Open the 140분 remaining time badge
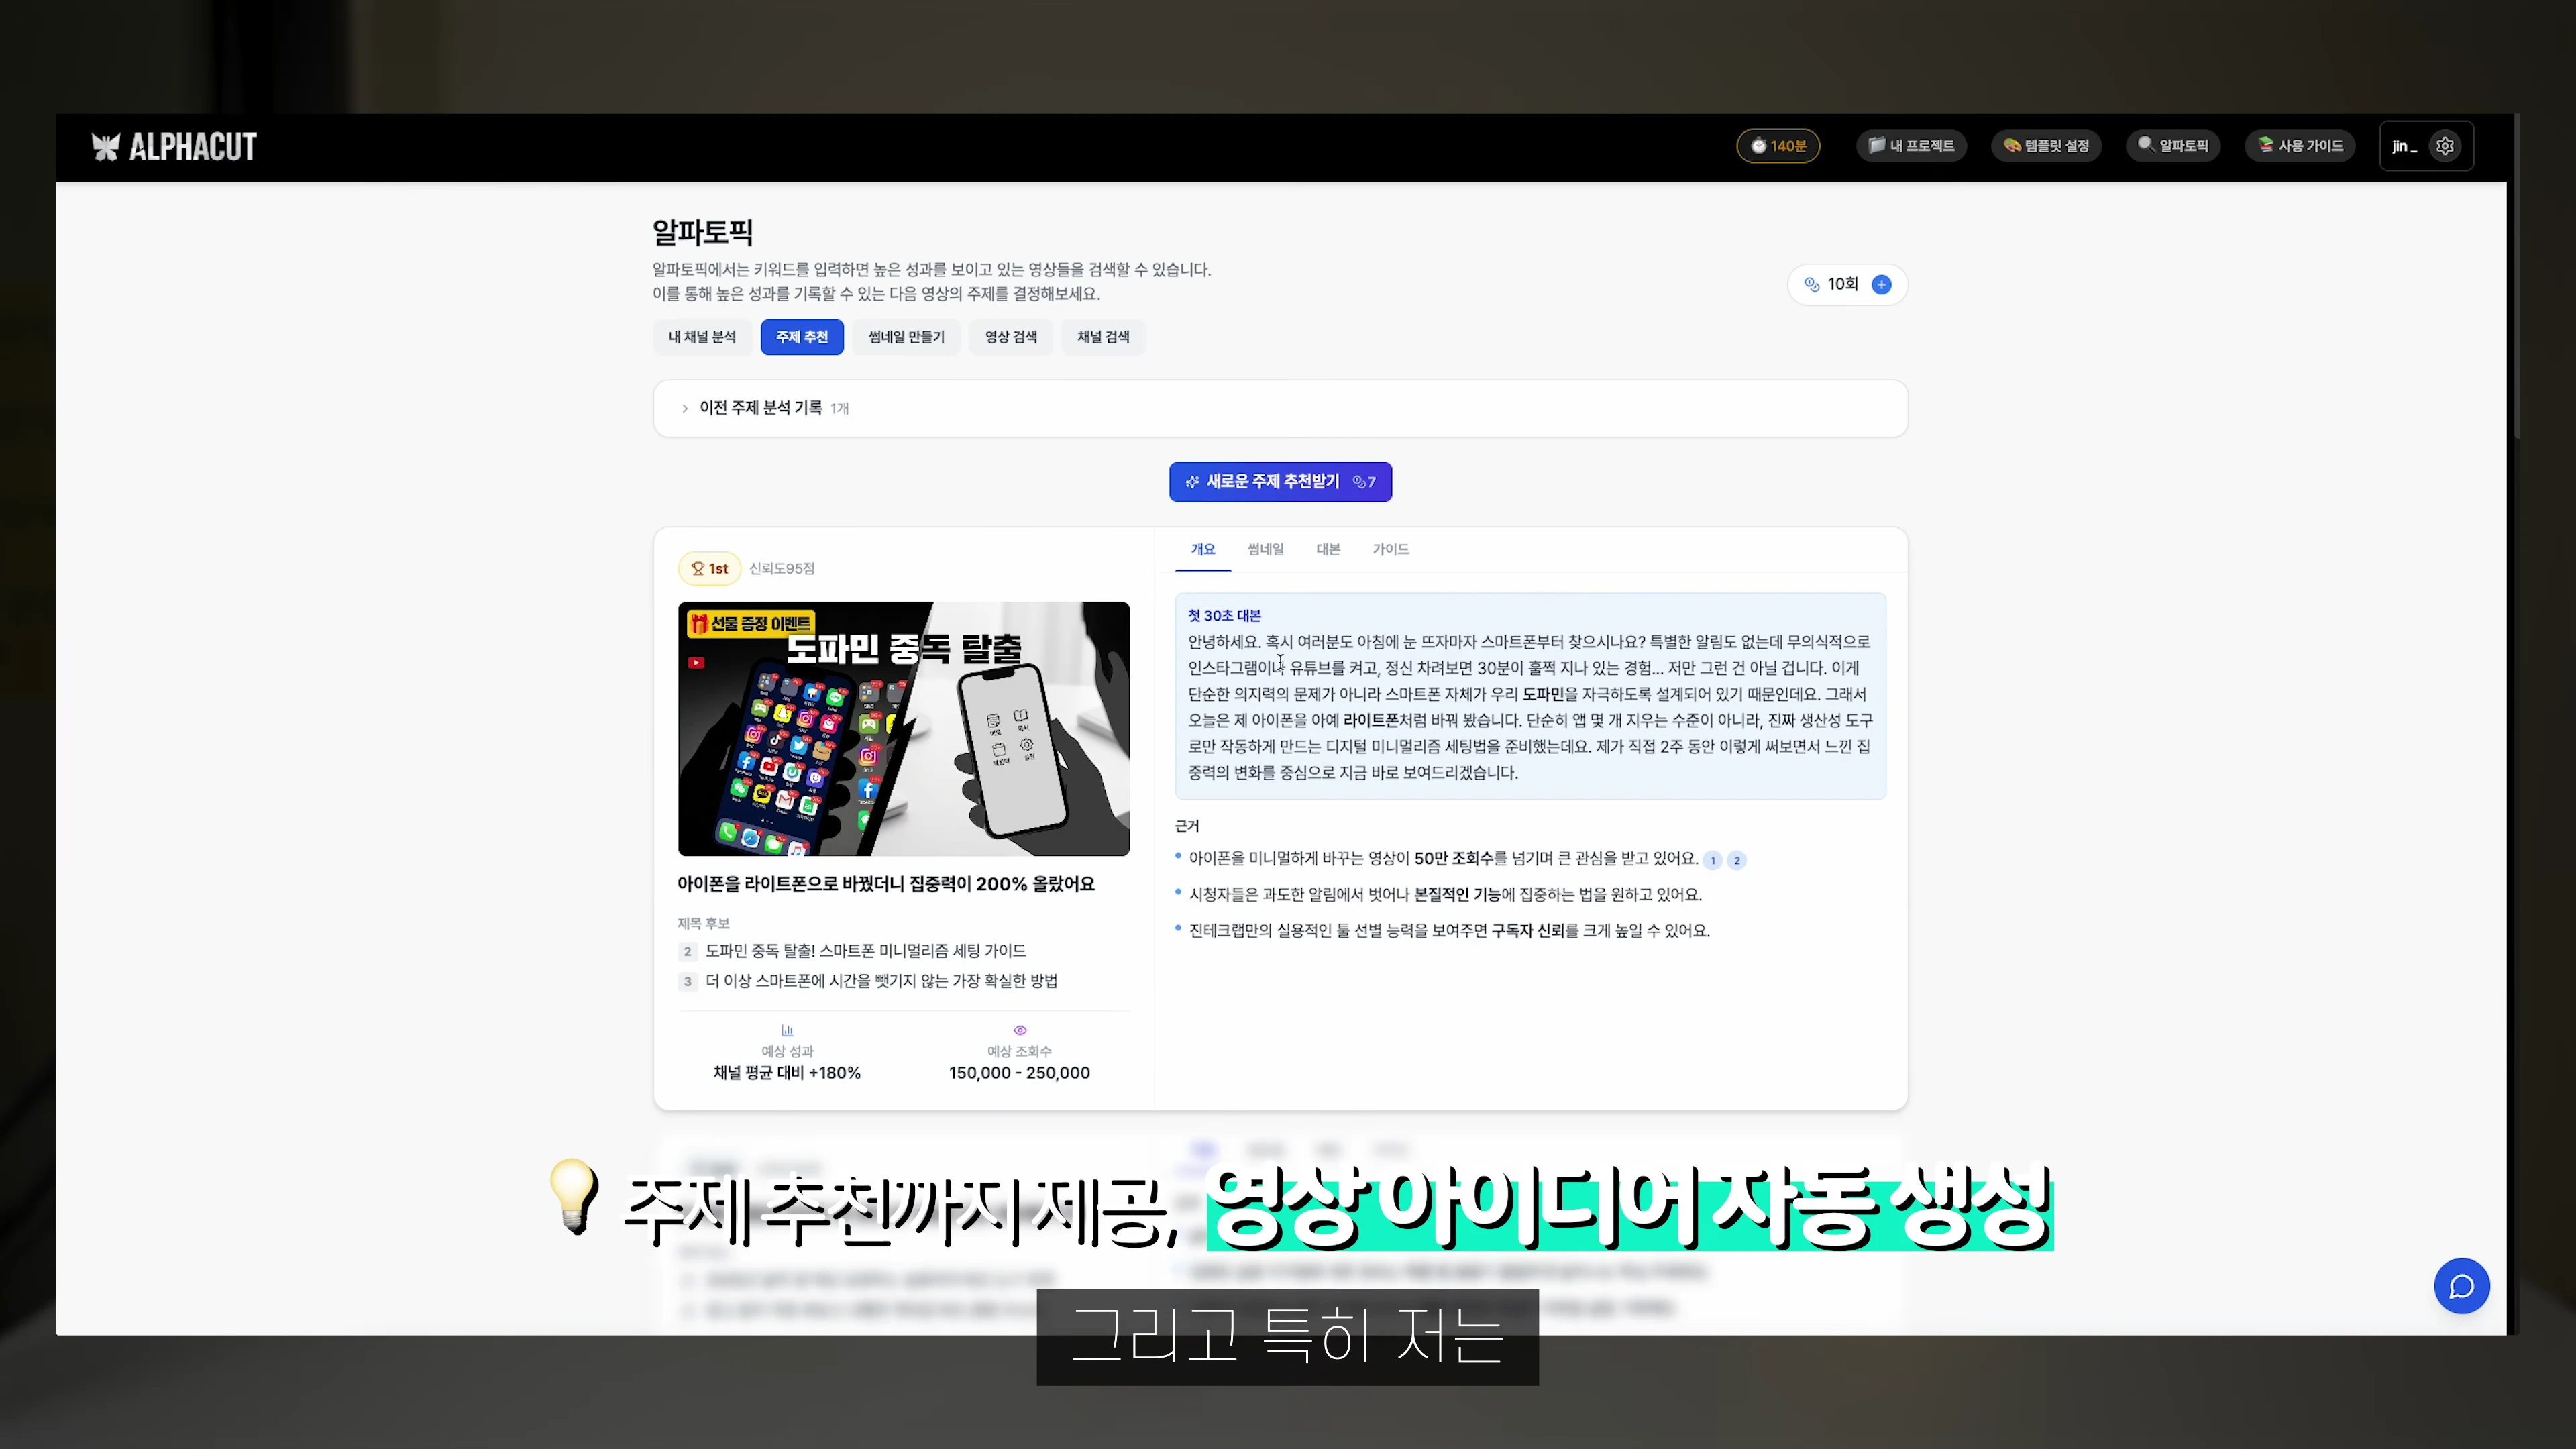The width and height of the screenshot is (2576, 1449). (x=1778, y=146)
